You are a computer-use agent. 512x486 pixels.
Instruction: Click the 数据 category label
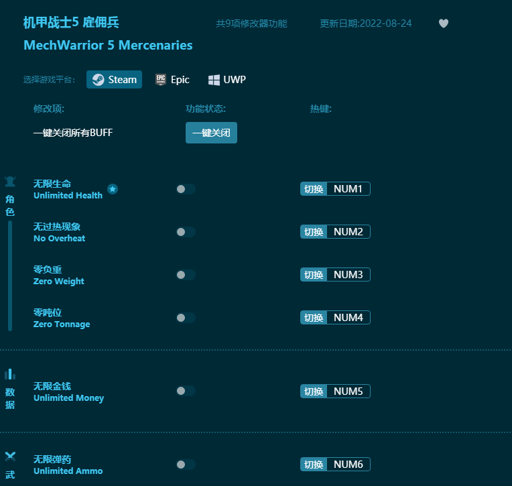10,398
